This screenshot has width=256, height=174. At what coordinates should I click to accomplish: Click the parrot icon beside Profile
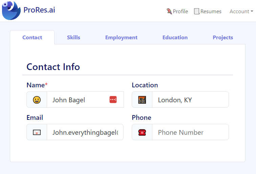pos(169,11)
